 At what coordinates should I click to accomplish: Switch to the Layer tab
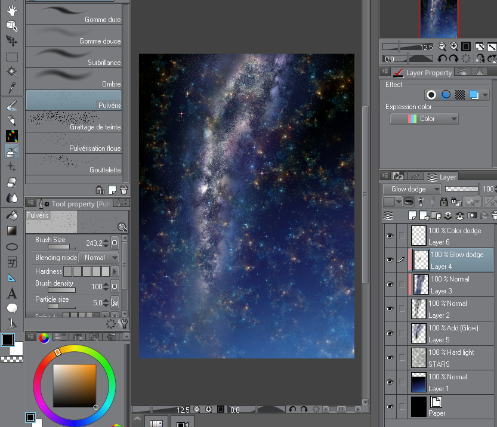[442, 177]
